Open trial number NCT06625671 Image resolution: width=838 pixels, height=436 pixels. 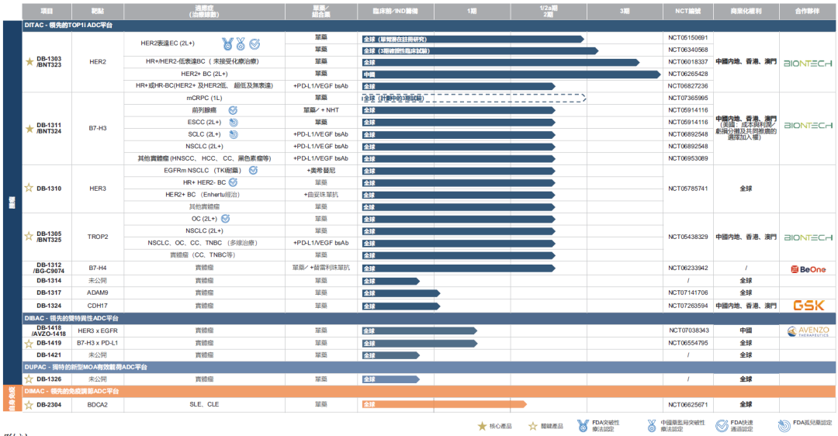[687, 404]
